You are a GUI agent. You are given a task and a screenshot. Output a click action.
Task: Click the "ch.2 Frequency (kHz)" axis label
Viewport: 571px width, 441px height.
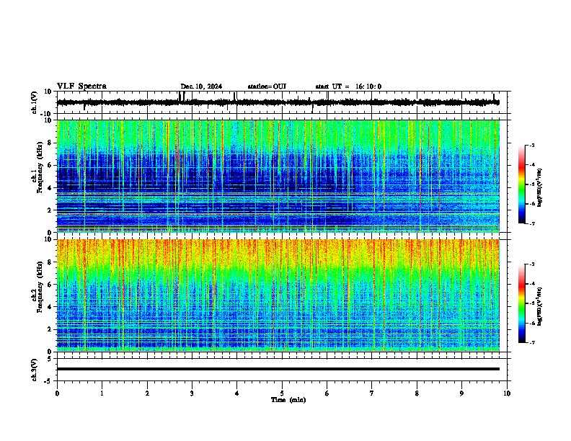click(x=37, y=287)
